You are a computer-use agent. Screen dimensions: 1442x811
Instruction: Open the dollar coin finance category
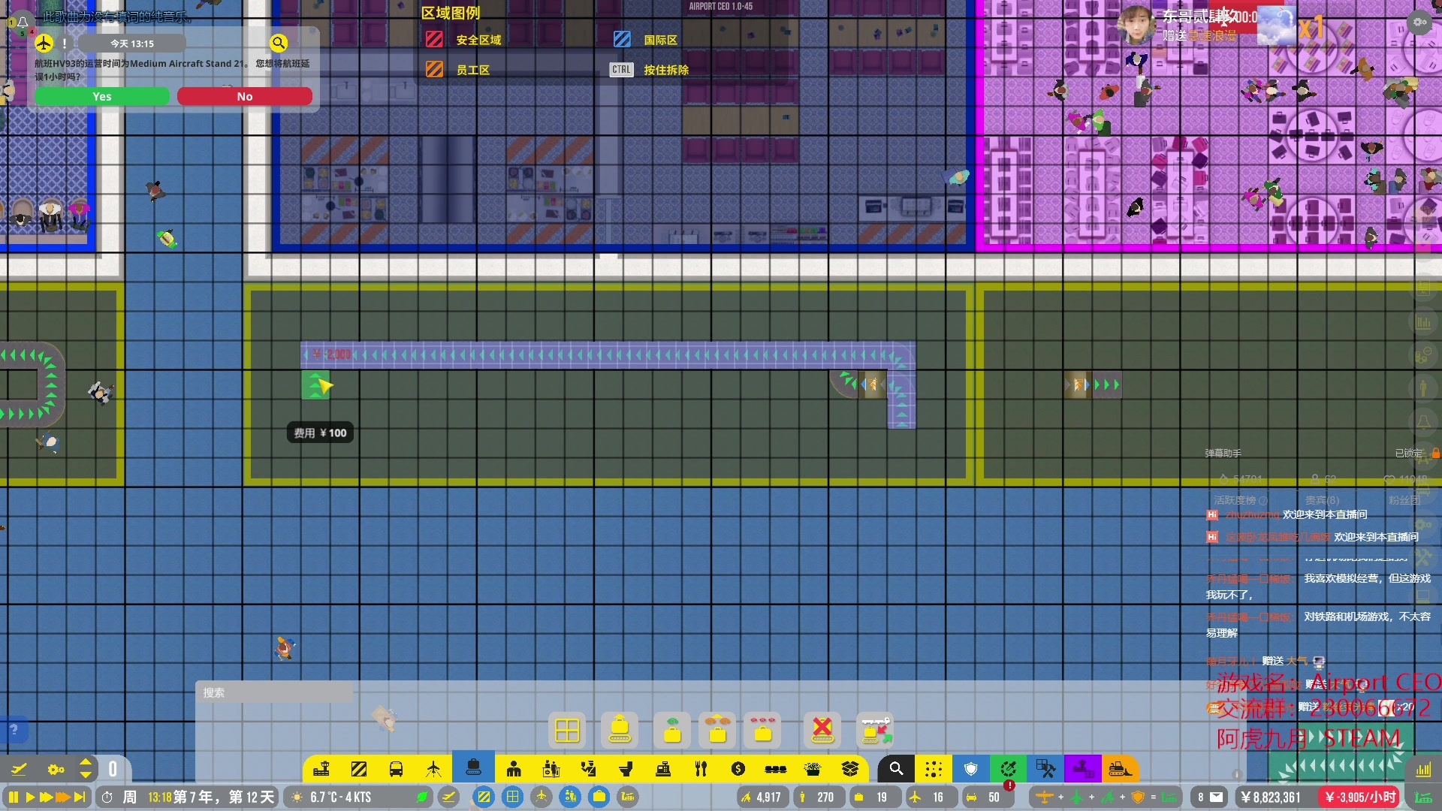[x=738, y=768]
